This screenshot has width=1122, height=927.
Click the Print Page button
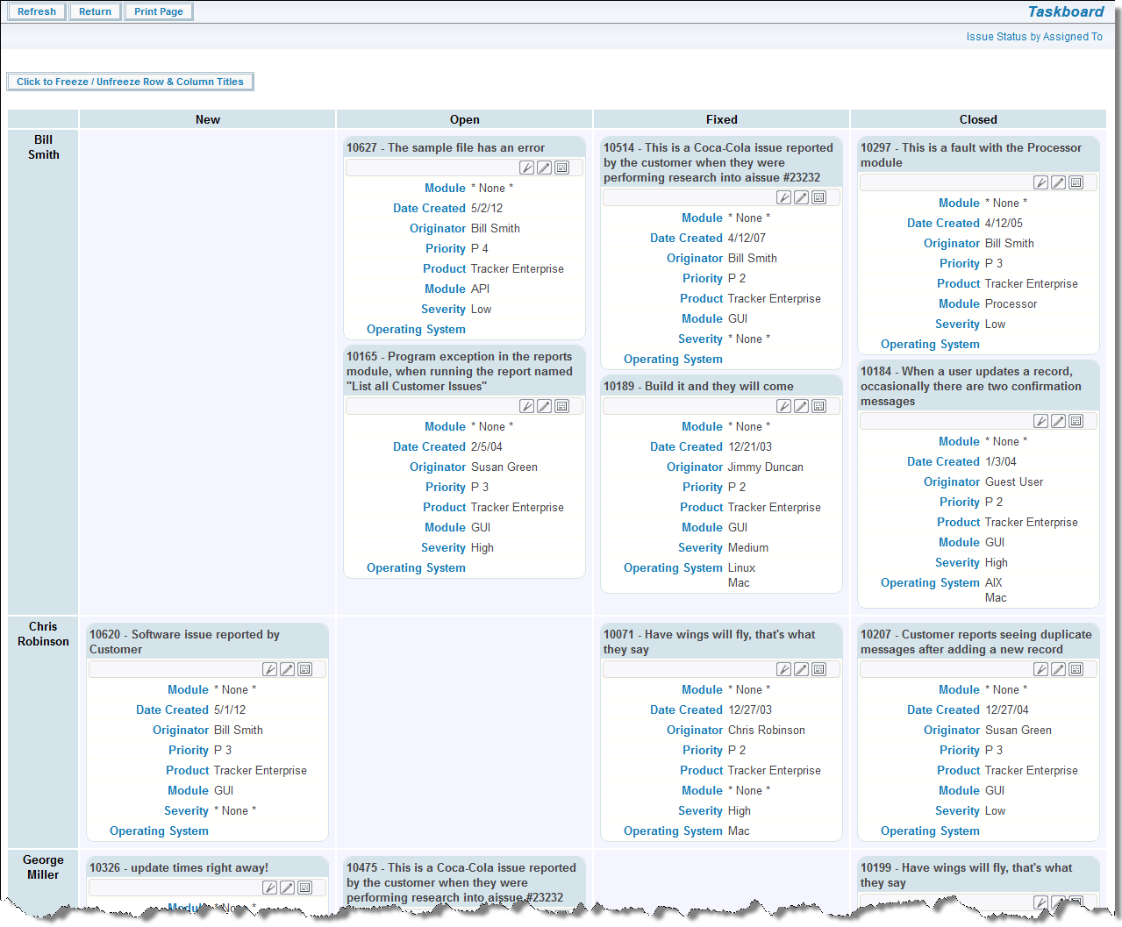point(159,11)
